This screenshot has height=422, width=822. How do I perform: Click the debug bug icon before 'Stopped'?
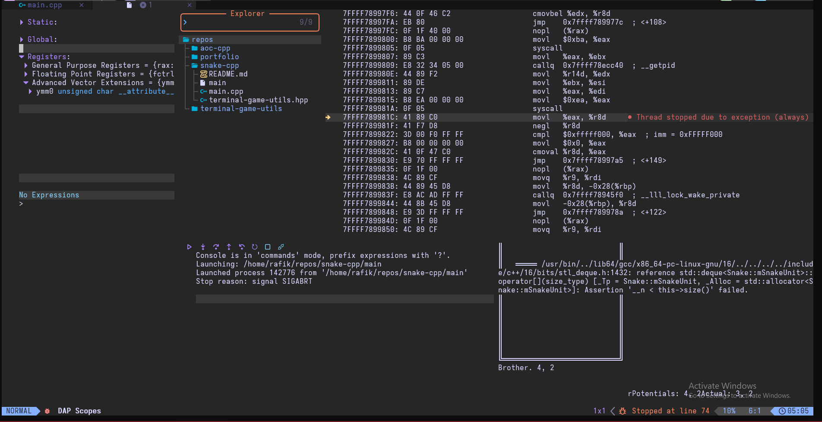623,411
